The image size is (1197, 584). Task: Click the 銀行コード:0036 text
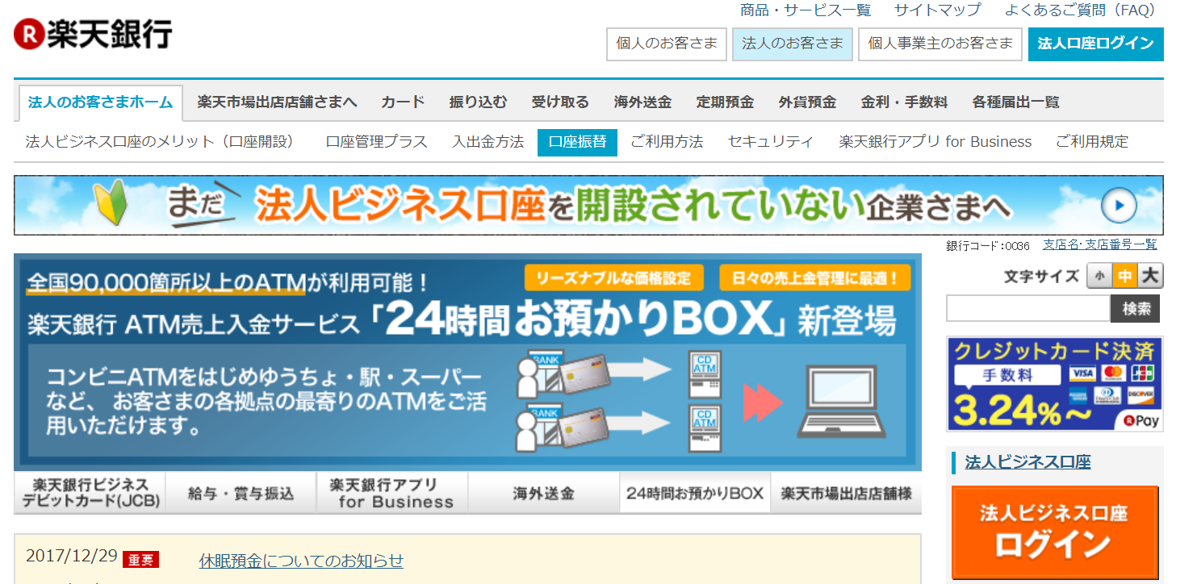tap(988, 246)
